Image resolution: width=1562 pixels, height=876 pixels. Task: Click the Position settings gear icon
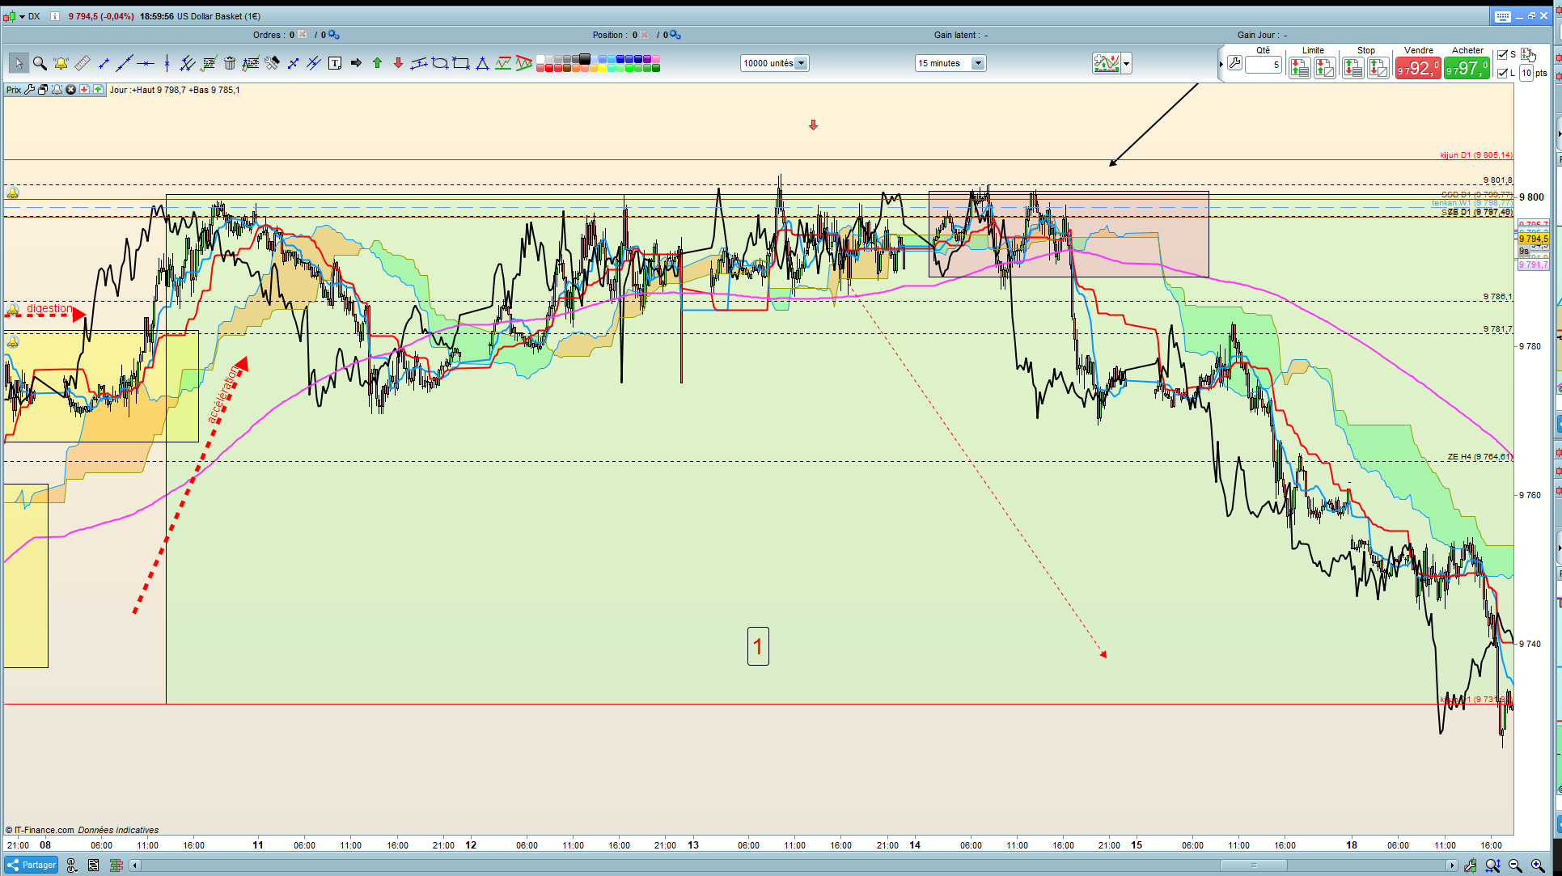click(675, 35)
